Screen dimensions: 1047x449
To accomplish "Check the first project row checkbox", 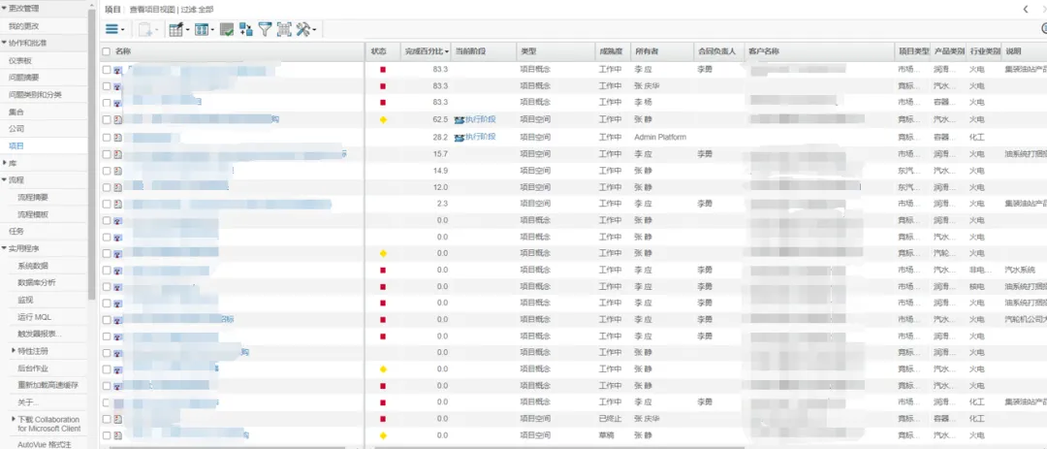I will point(107,70).
